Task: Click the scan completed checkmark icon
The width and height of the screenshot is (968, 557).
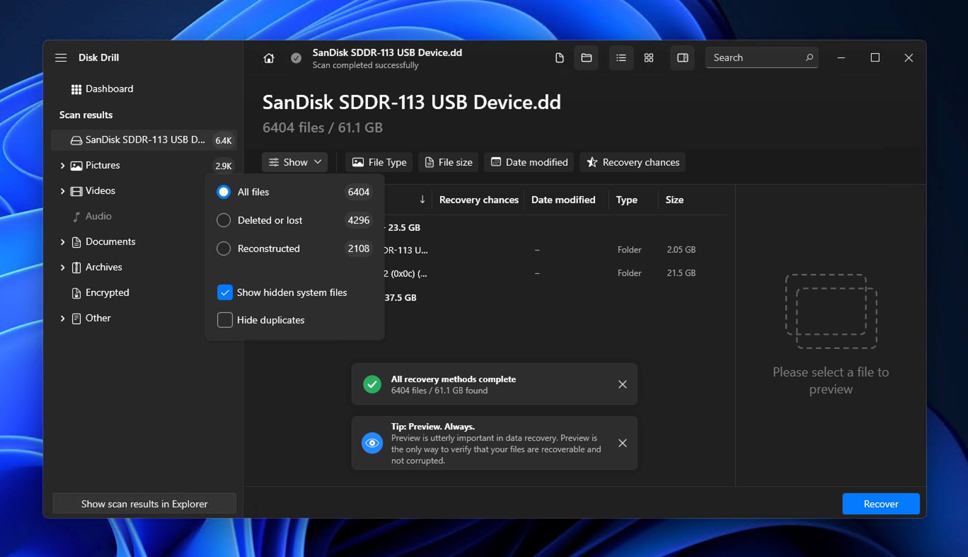Action: pyautogui.click(x=296, y=58)
